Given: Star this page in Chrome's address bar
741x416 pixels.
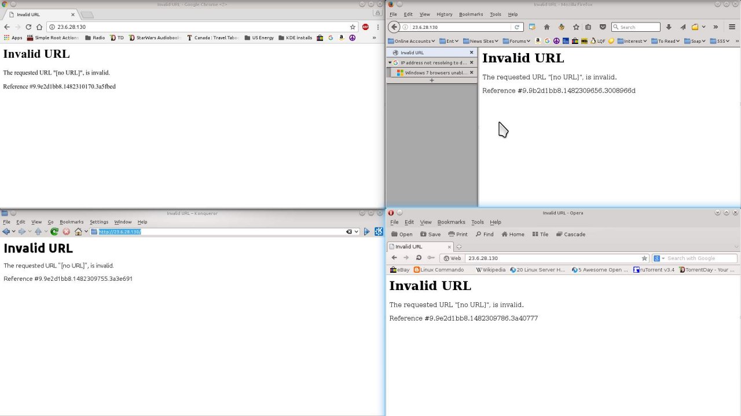Looking at the screenshot, I should [x=353, y=27].
